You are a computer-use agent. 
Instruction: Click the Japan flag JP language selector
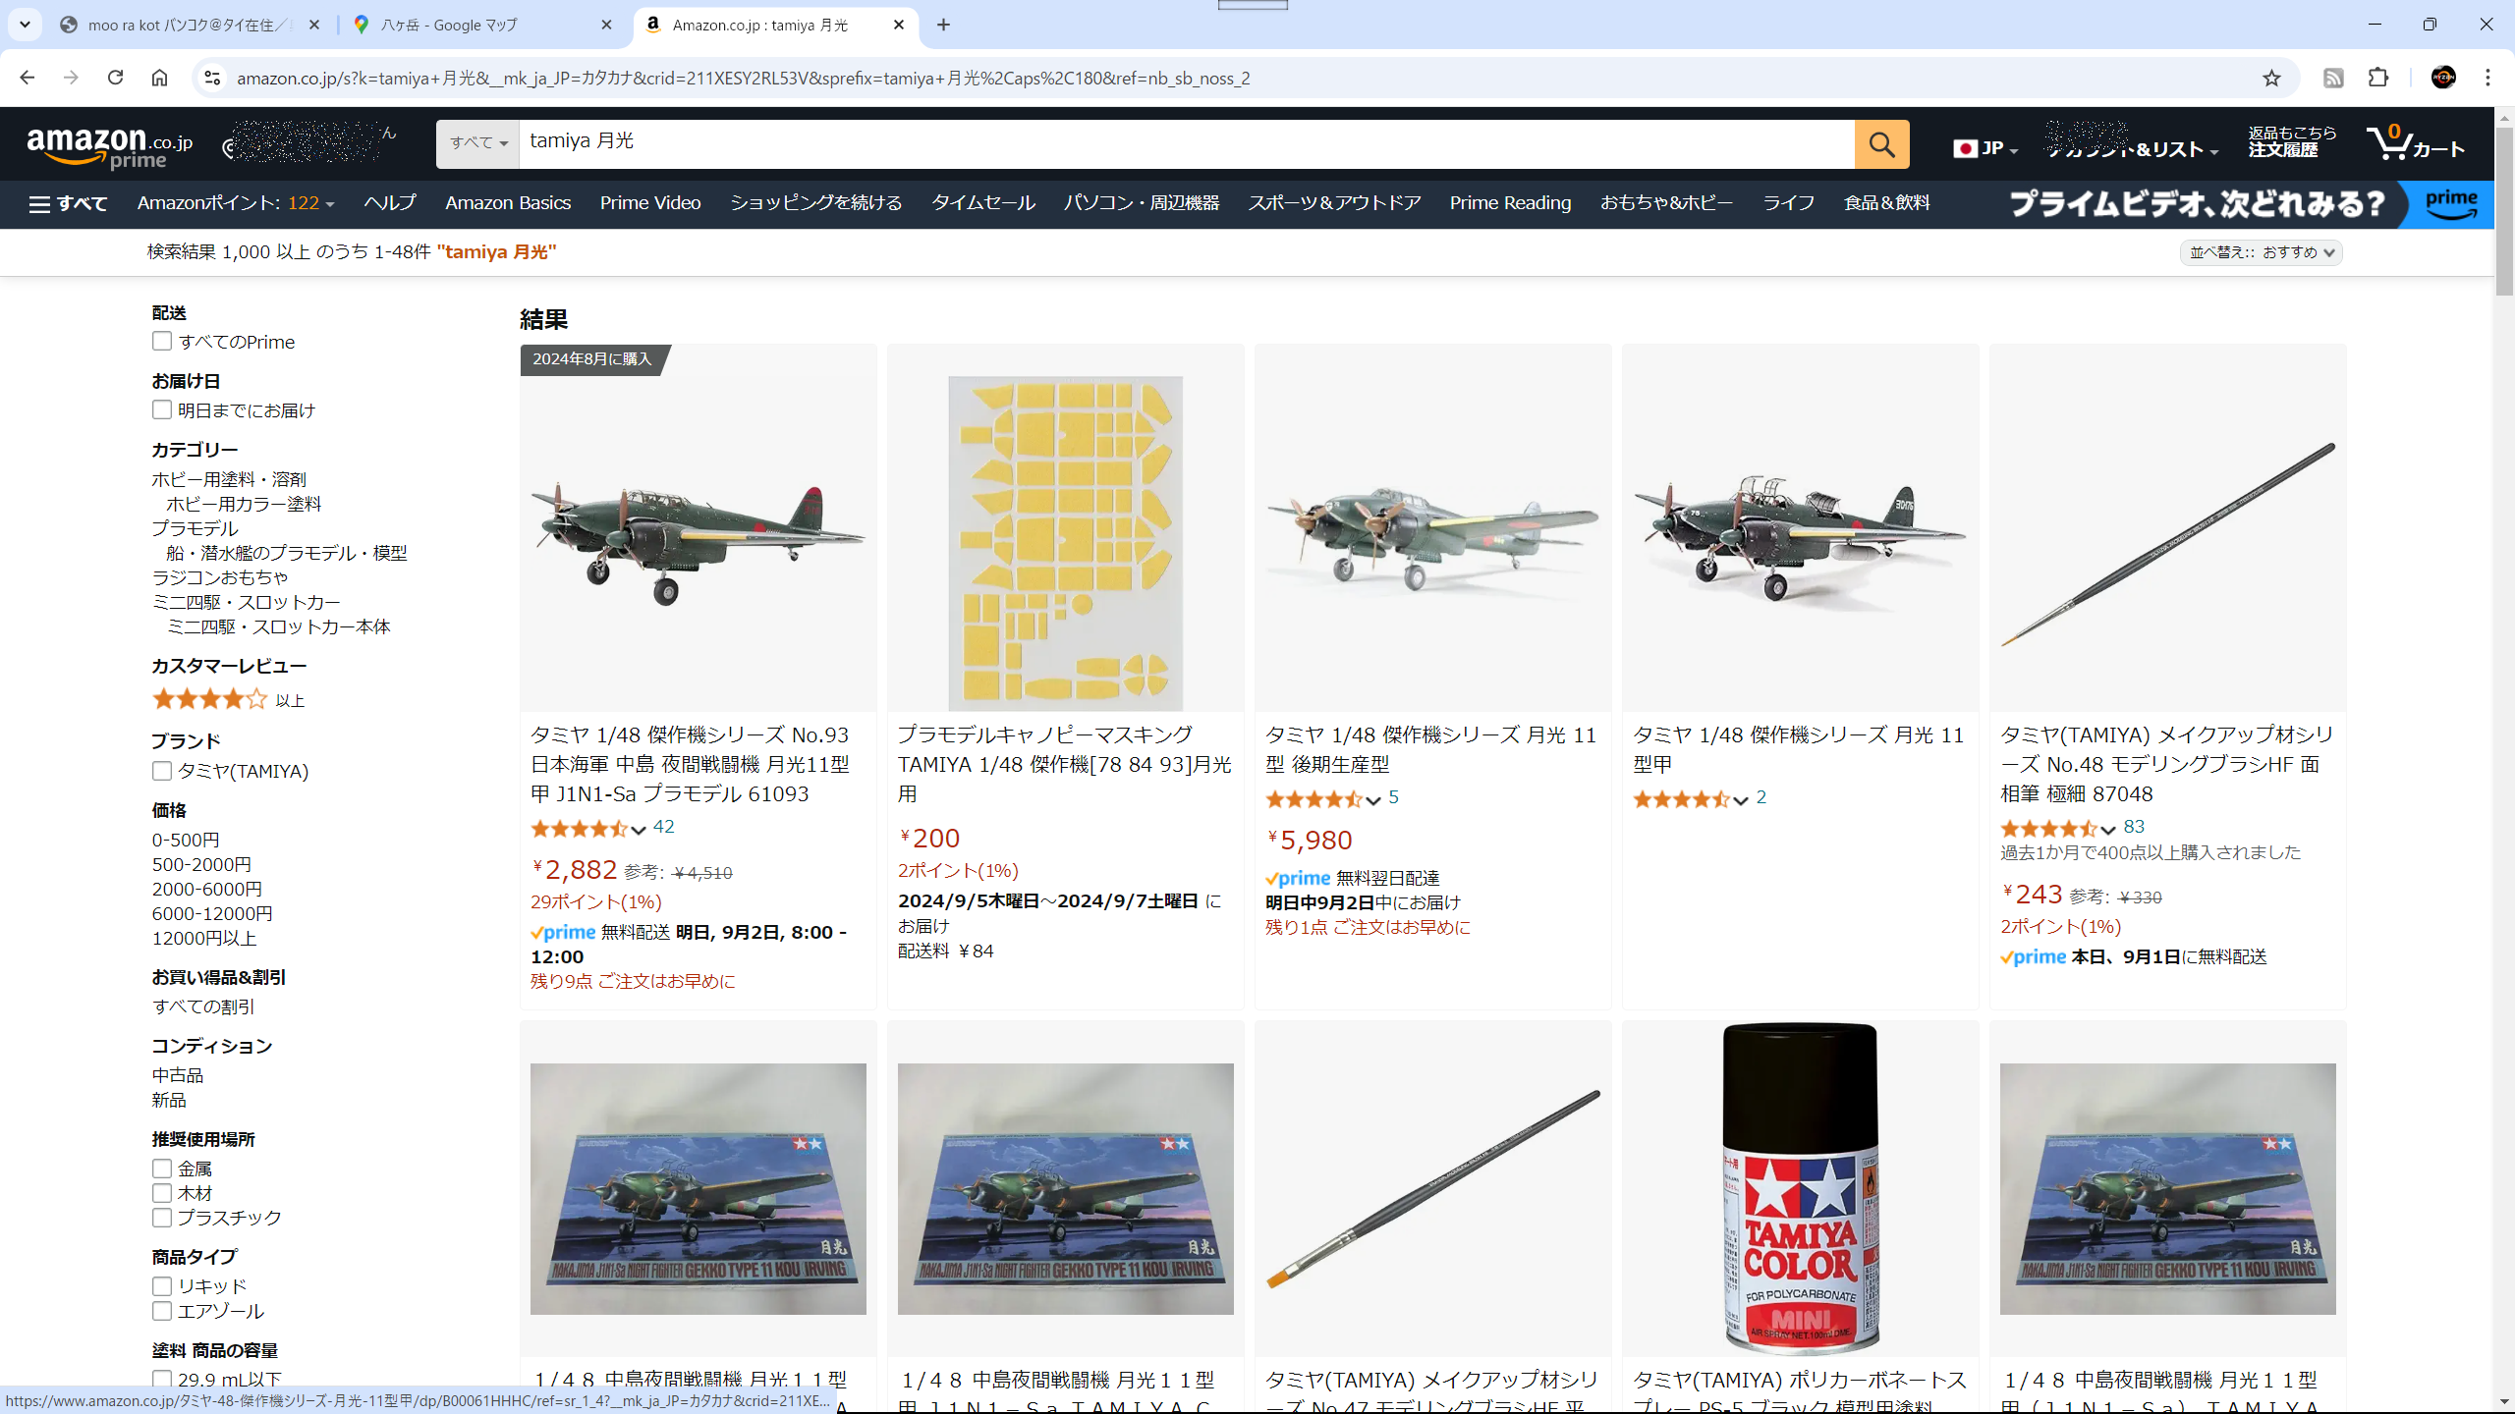click(x=1984, y=148)
